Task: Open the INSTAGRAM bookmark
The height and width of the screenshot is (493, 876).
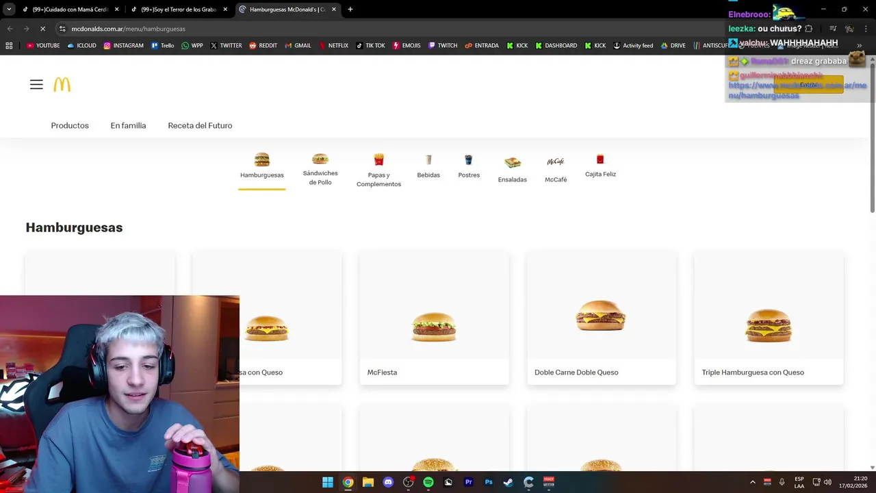Action: [124, 45]
